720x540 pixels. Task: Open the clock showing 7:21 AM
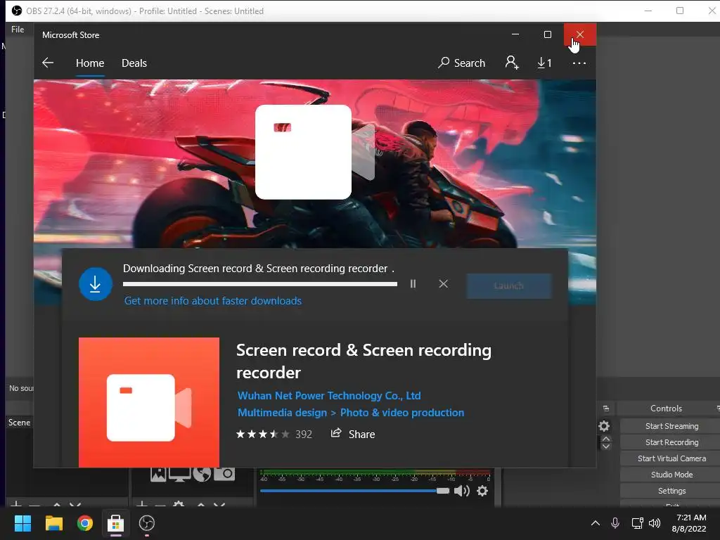[x=689, y=523]
